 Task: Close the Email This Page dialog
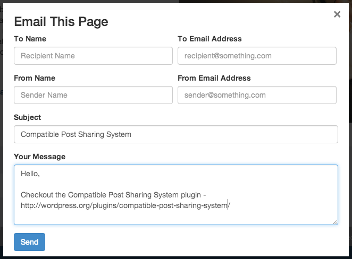tap(337, 14)
